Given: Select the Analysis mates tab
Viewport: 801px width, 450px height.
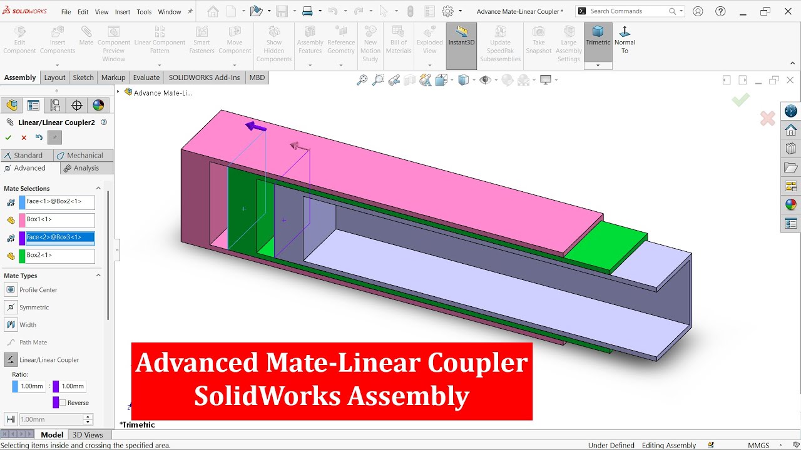Looking at the screenshot, I should 86,168.
